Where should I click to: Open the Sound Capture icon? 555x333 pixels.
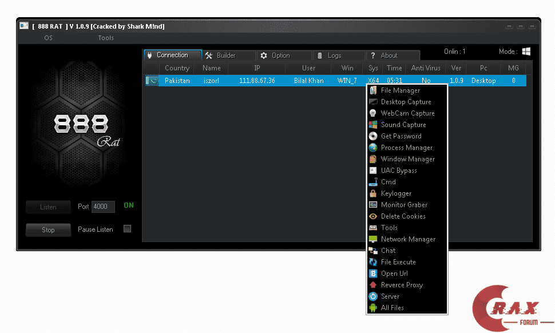click(x=373, y=124)
